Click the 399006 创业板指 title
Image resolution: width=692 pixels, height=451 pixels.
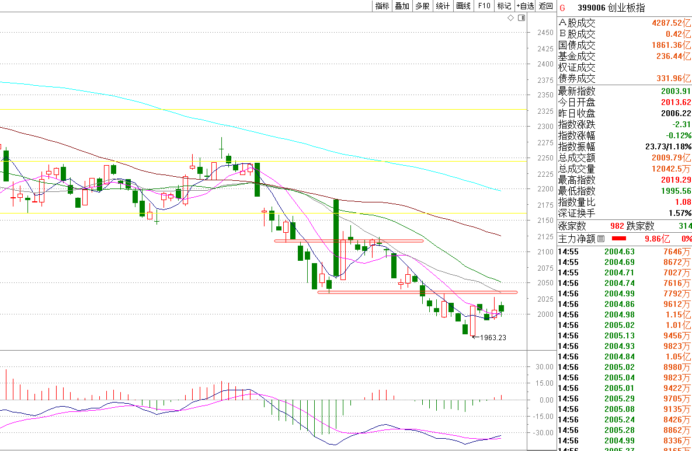point(611,8)
